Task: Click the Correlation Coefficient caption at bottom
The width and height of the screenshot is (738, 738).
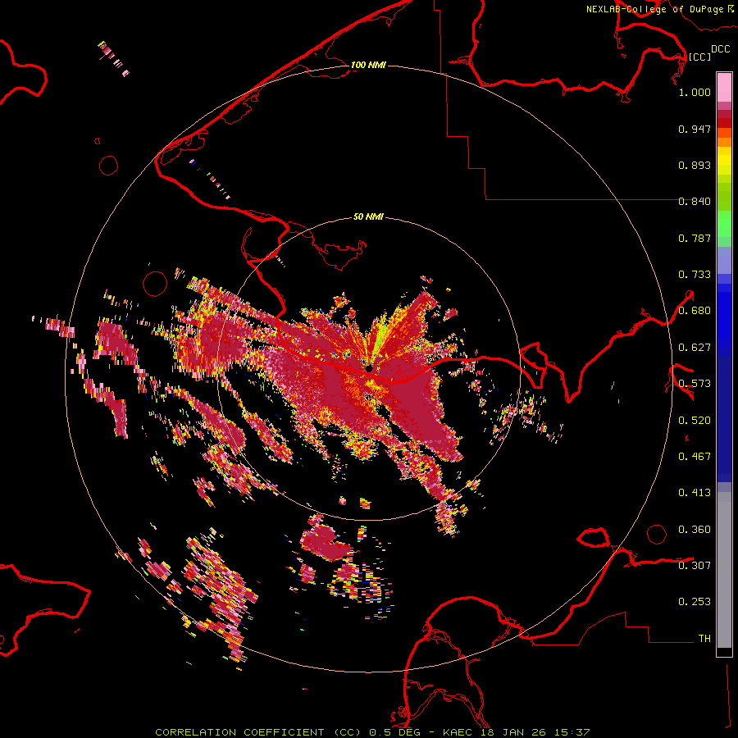Action: pyautogui.click(x=372, y=732)
